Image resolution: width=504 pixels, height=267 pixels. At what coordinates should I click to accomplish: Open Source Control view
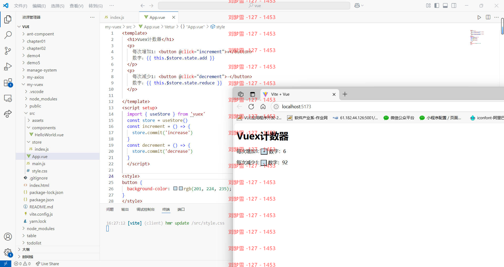coord(8,51)
